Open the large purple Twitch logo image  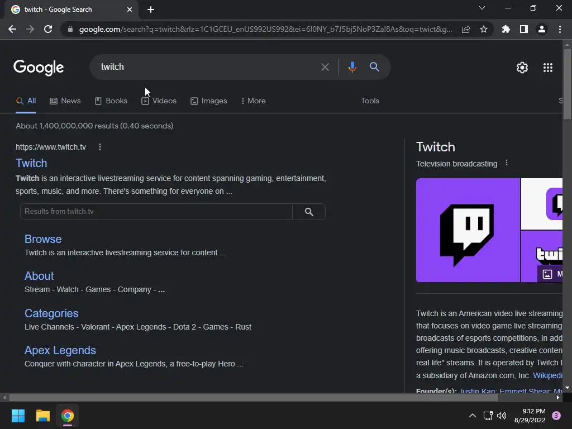pyautogui.click(x=468, y=230)
